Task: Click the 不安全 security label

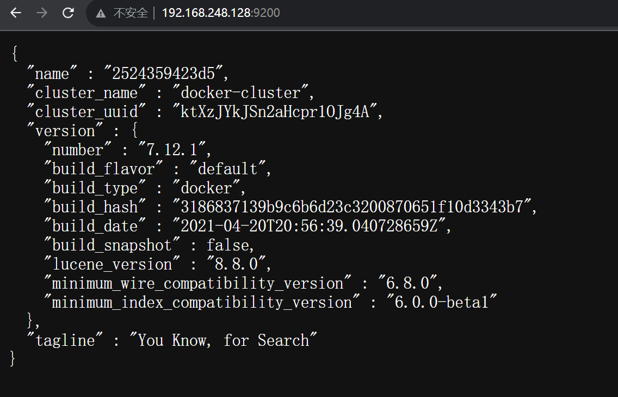Action: click(131, 13)
